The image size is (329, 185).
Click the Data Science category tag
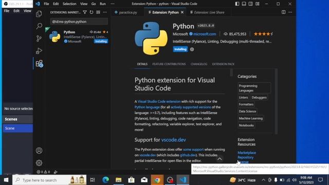pyautogui.click(x=247, y=112)
